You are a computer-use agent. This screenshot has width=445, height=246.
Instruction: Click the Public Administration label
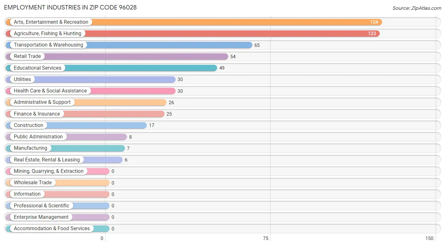coord(38,137)
